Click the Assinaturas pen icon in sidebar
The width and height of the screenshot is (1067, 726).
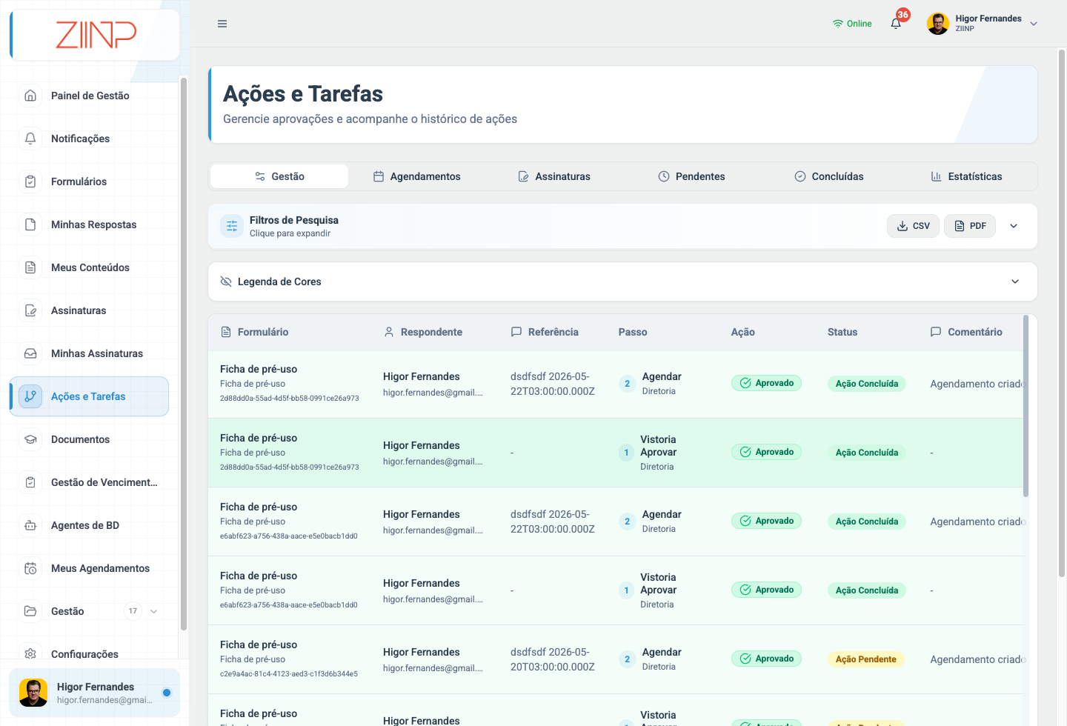tap(30, 310)
